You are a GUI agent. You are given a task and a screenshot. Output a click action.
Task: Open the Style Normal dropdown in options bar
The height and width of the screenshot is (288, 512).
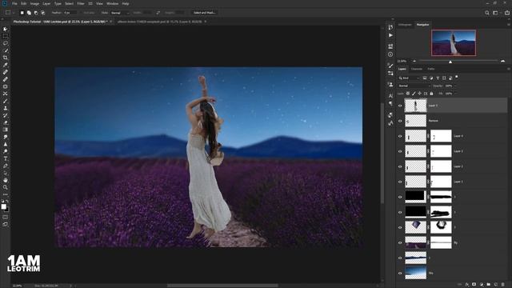point(120,13)
